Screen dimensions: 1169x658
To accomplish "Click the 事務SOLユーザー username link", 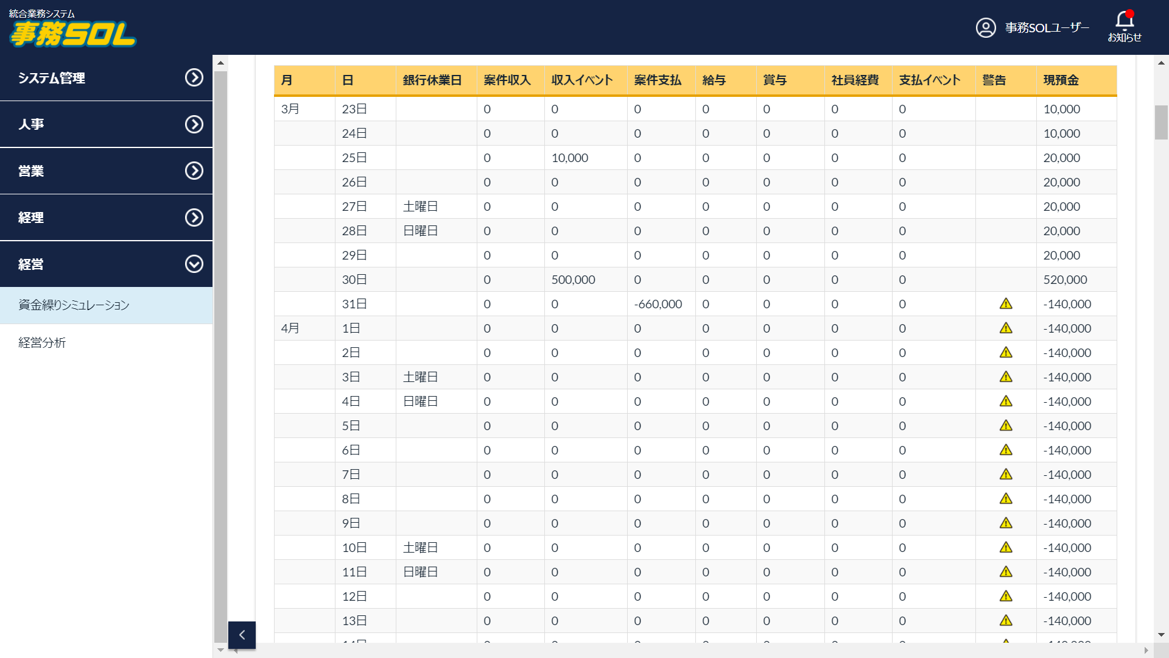I will tap(1047, 27).
